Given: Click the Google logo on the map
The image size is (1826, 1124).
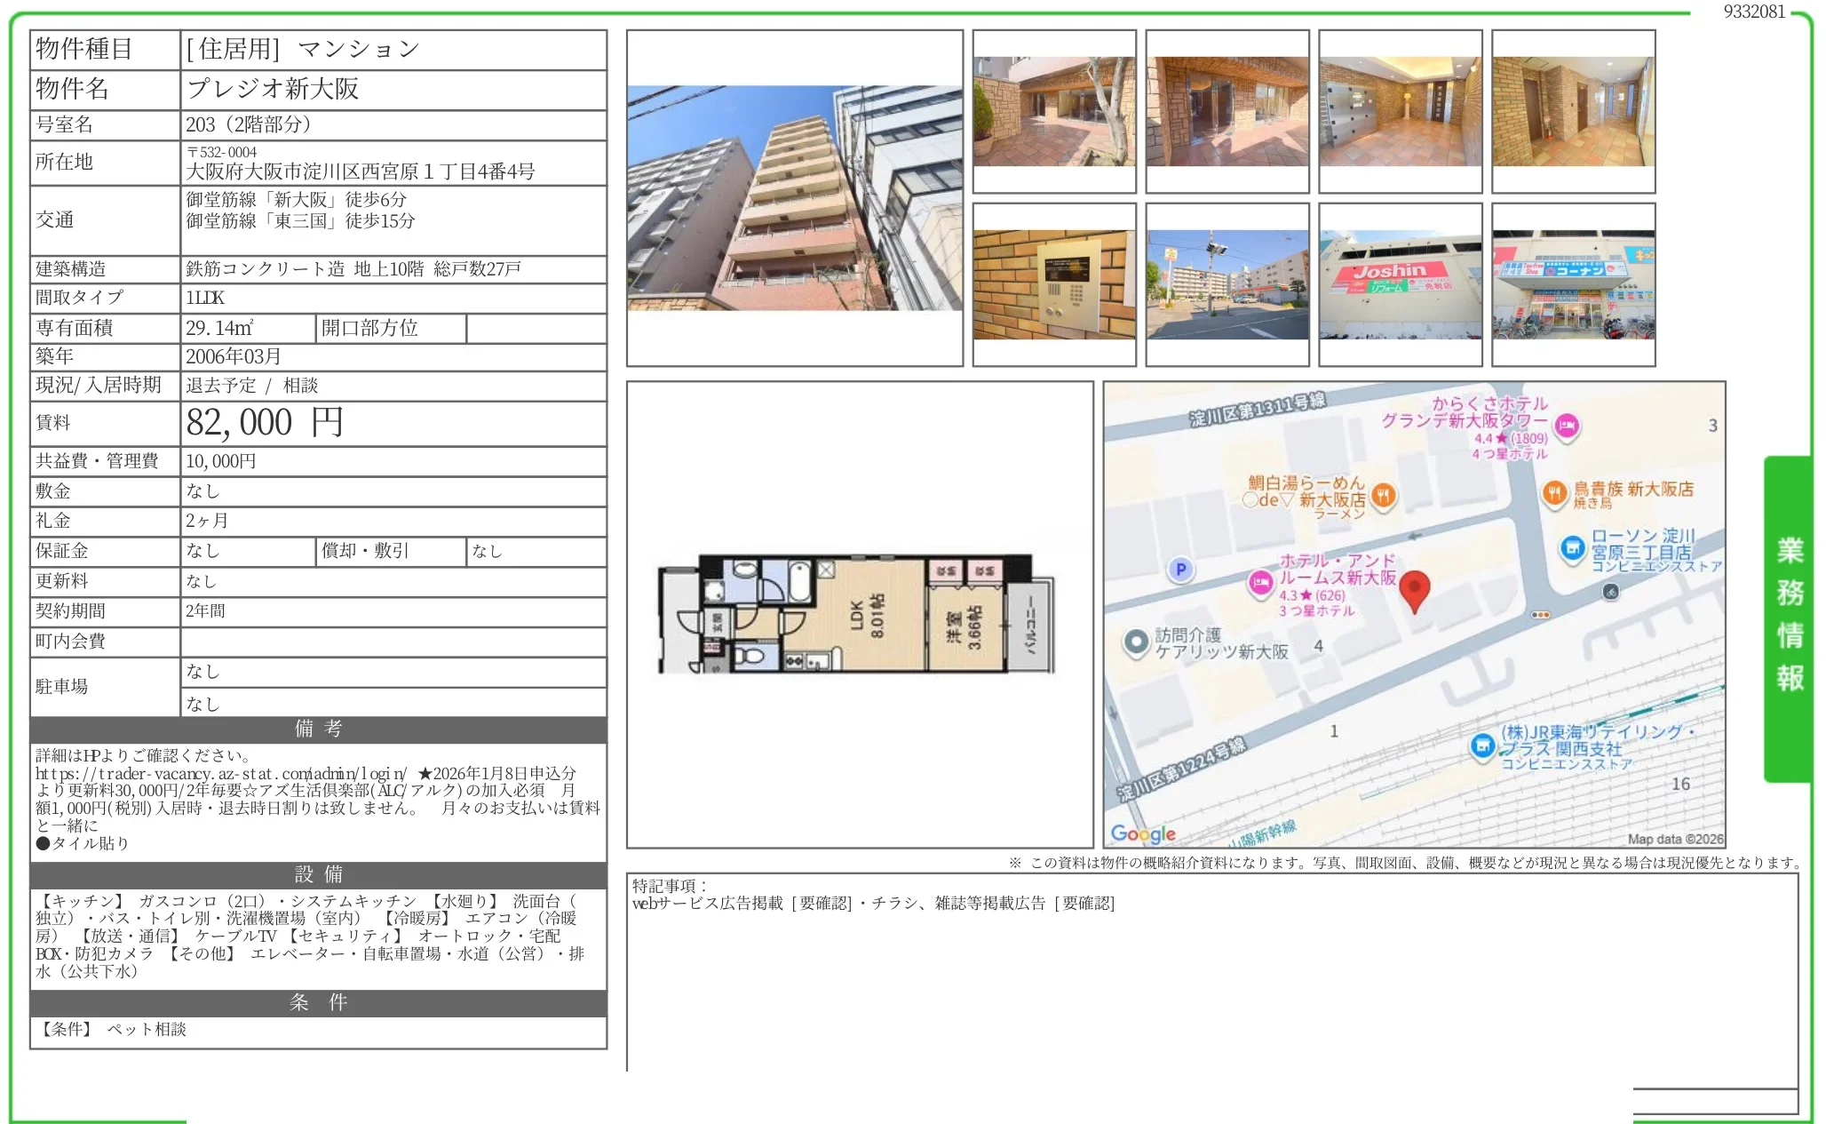Looking at the screenshot, I should tap(1144, 833).
